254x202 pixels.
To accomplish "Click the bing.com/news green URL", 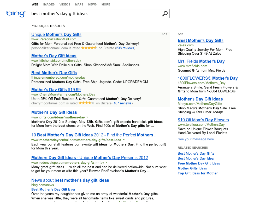I will (x=43, y=185).
